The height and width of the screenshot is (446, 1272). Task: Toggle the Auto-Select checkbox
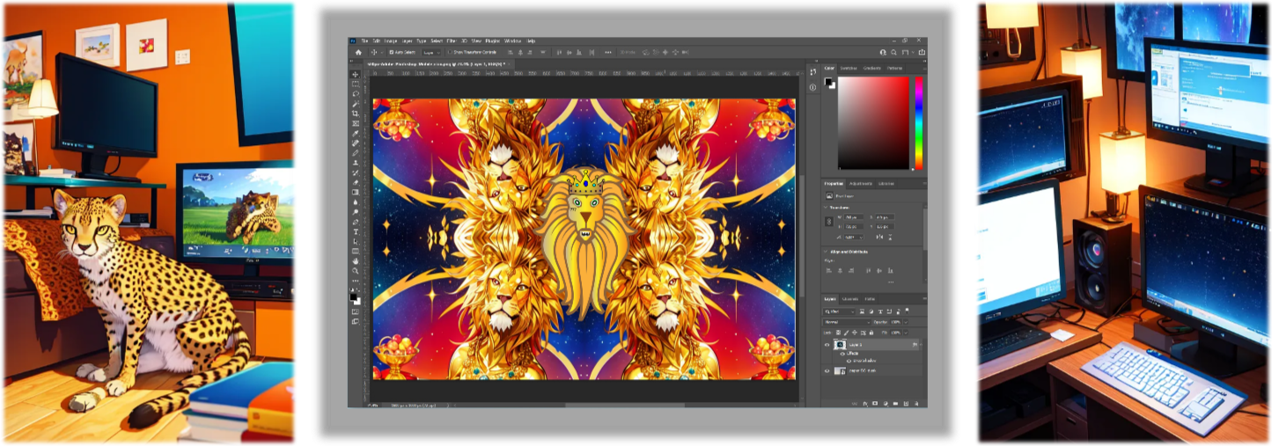pyautogui.click(x=392, y=53)
